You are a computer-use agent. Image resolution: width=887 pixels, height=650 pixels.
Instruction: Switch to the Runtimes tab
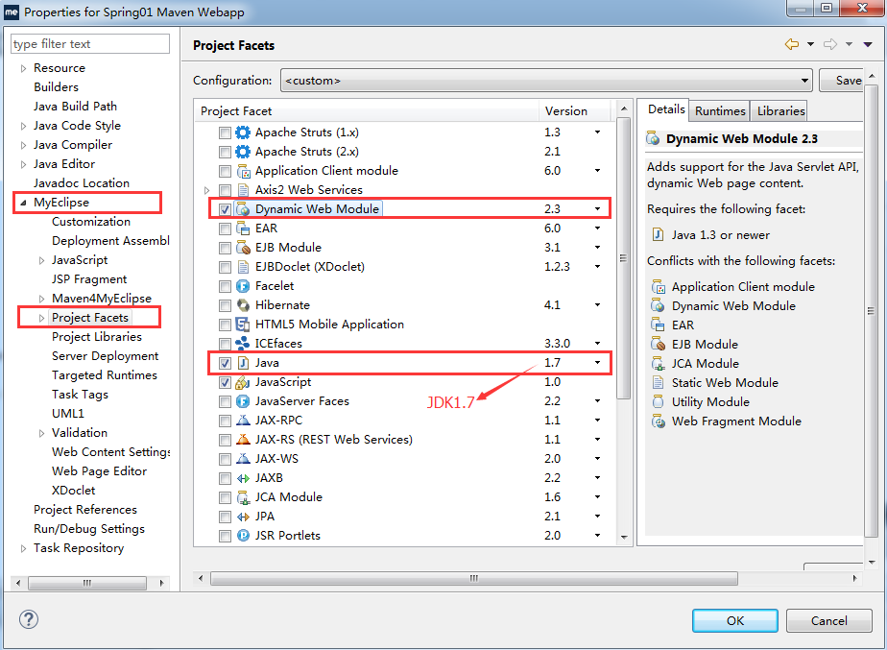click(720, 110)
